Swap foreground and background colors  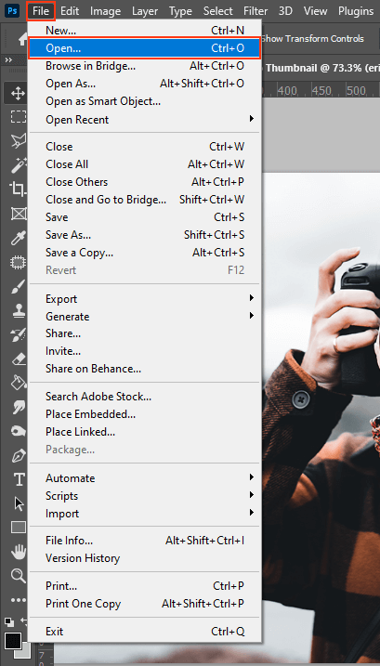point(23,621)
